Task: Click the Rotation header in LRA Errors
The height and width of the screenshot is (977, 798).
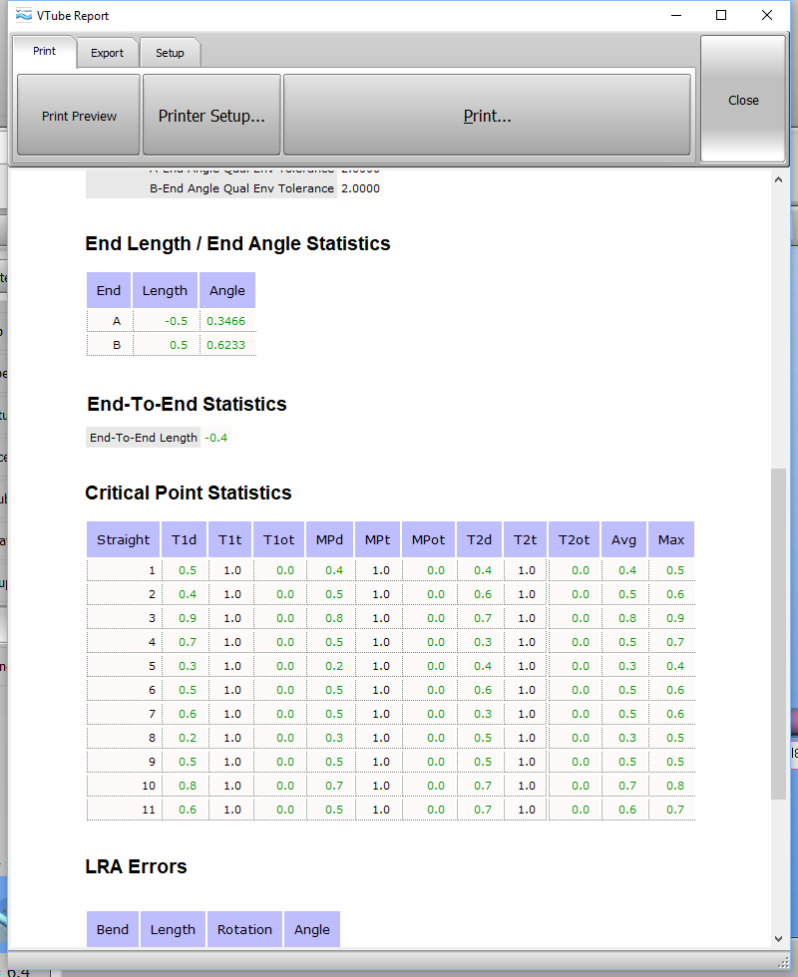Action: click(x=244, y=929)
